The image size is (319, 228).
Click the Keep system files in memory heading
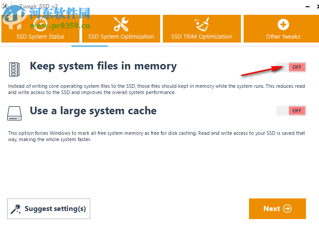[x=103, y=66]
